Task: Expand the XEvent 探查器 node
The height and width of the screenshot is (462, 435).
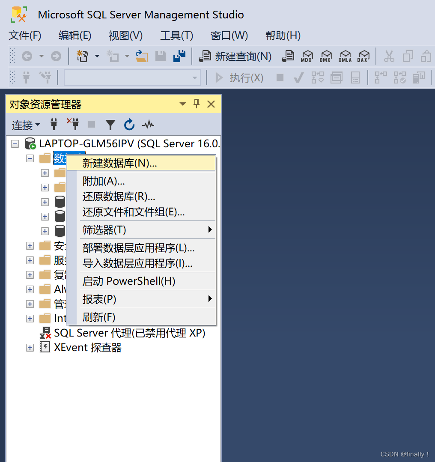Action: click(30, 348)
